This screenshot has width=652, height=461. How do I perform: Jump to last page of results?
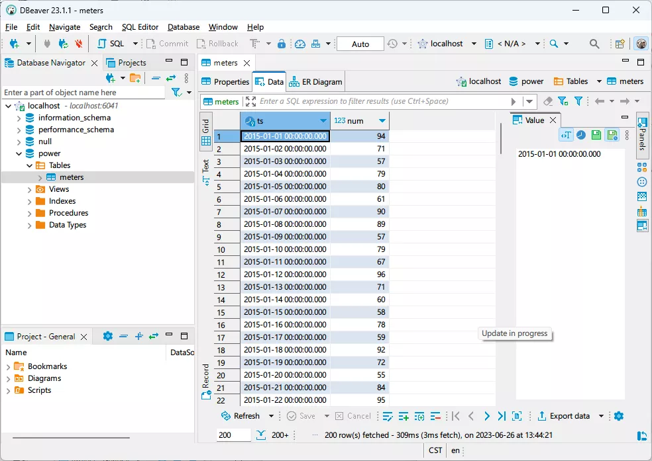tap(502, 416)
